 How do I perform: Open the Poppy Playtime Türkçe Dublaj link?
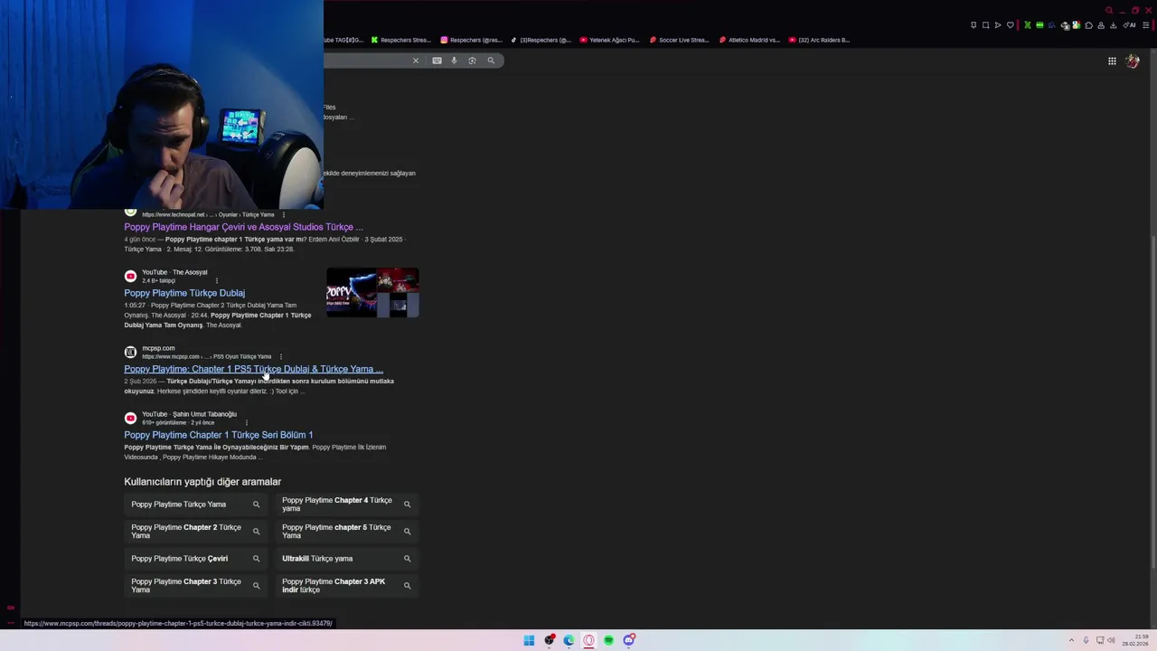pyautogui.click(x=184, y=293)
